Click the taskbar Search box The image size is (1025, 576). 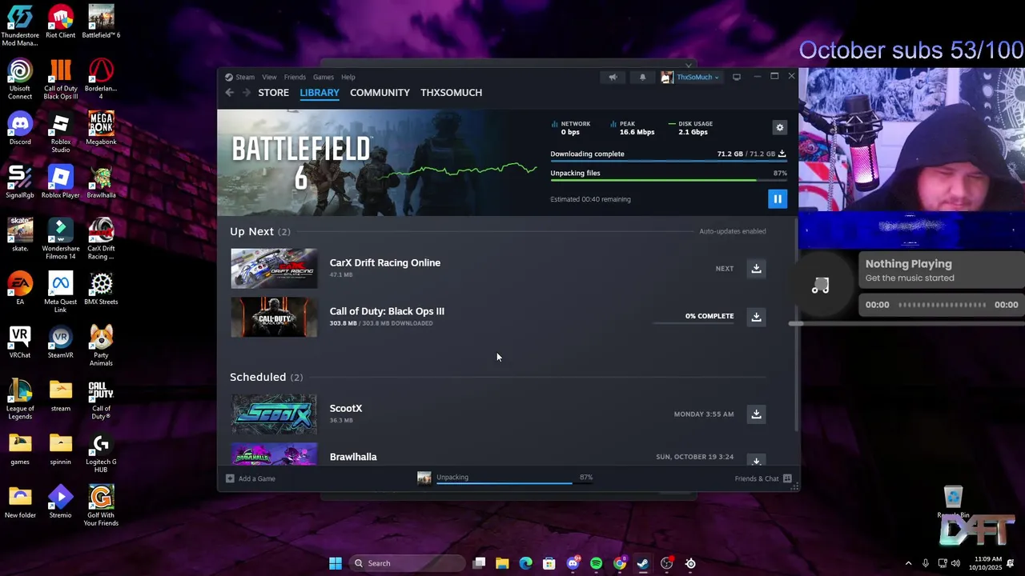pyautogui.click(x=407, y=563)
